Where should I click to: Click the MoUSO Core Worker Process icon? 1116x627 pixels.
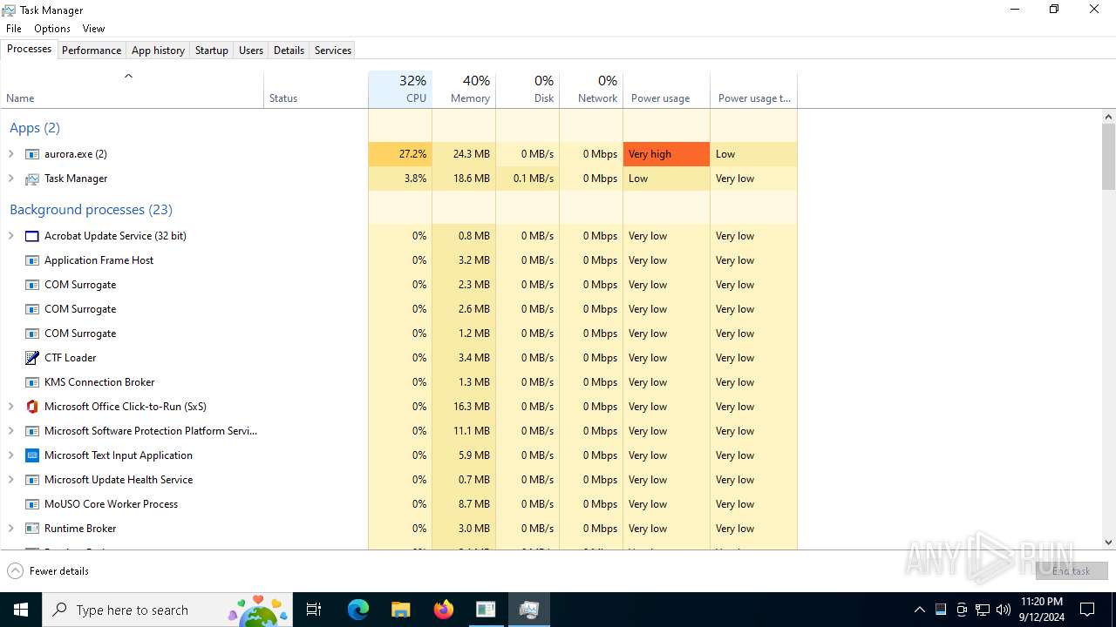click(x=32, y=504)
